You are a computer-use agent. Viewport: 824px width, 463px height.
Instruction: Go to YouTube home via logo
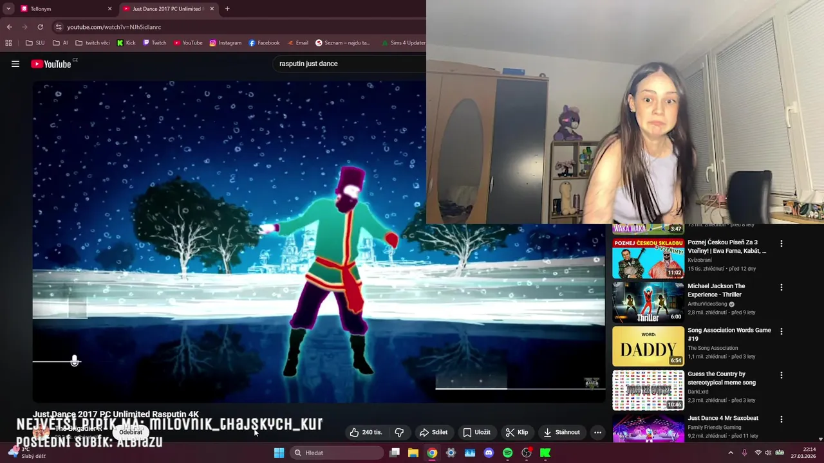point(51,64)
